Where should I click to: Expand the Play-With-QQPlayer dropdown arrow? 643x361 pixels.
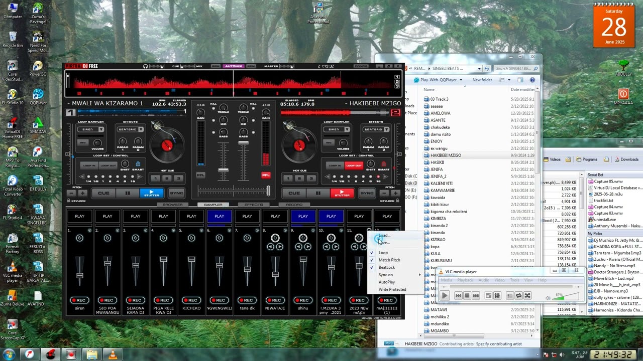click(461, 80)
